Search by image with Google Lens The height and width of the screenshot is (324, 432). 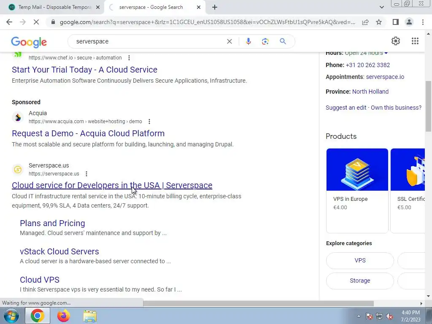pyautogui.click(x=265, y=41)
